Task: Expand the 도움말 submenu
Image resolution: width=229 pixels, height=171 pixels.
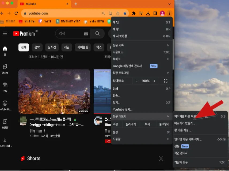Action: (x=142, y=139)
